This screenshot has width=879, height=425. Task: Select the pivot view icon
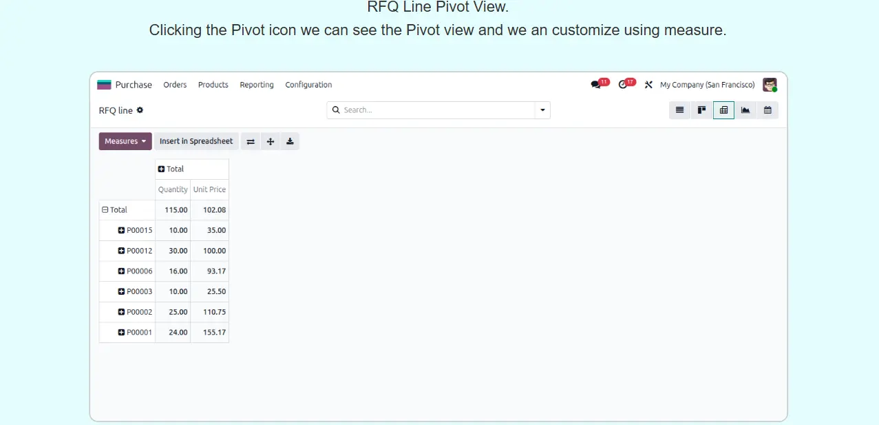(723, 110)
